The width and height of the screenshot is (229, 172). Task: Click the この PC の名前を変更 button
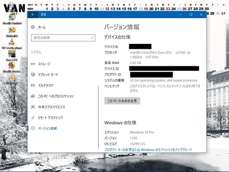(122, 101)
